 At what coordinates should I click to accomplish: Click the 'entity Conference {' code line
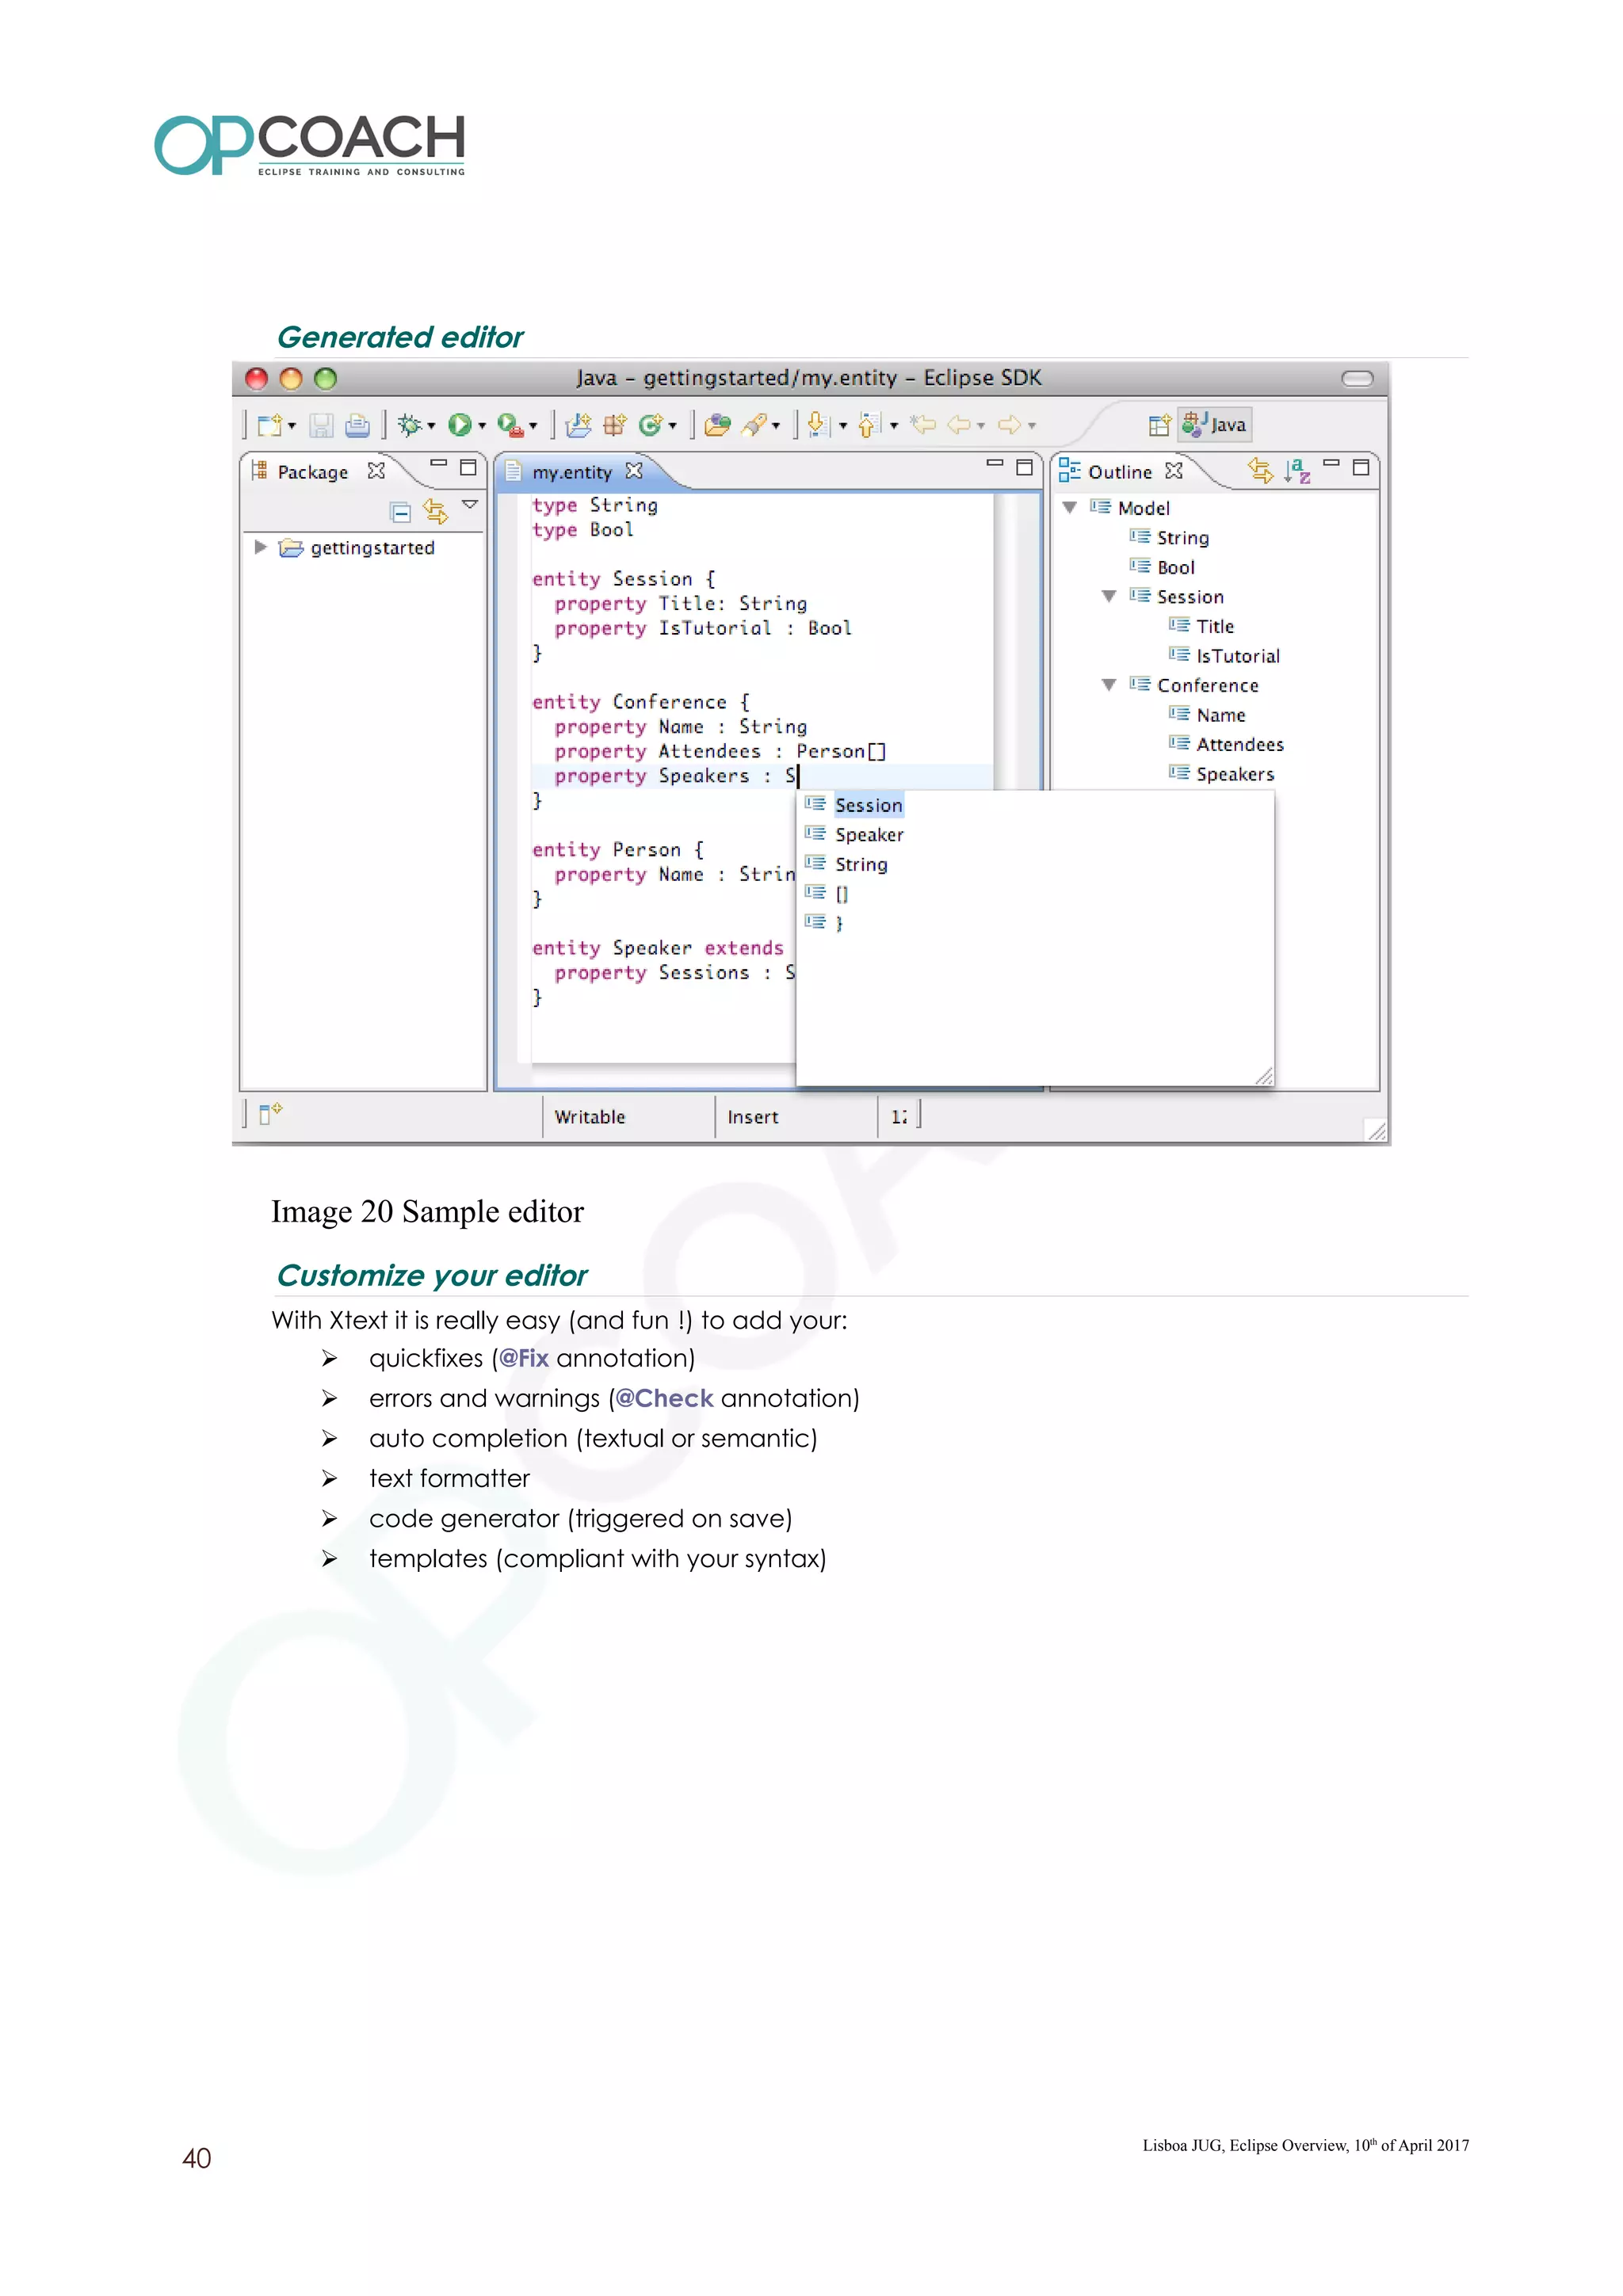[640, 702]
